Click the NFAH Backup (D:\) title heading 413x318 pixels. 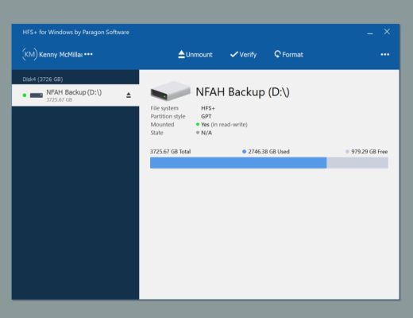(x=242, y=92)
